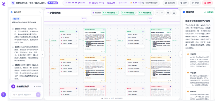Select the R3 最可能路径 chip
This screenshot has height=101, width=215.
[145, 13]
